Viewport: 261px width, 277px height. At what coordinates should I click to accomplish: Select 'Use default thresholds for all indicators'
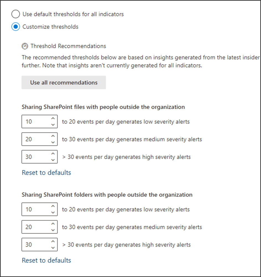point(15,14)
